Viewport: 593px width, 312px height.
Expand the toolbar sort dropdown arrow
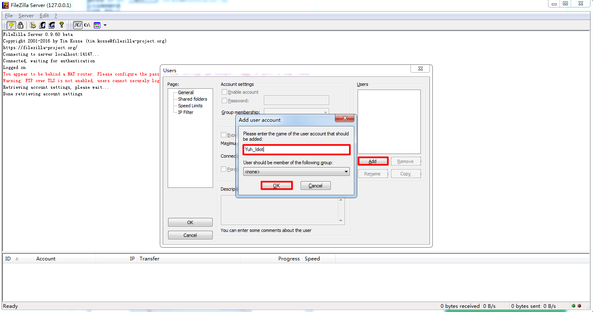105,25
